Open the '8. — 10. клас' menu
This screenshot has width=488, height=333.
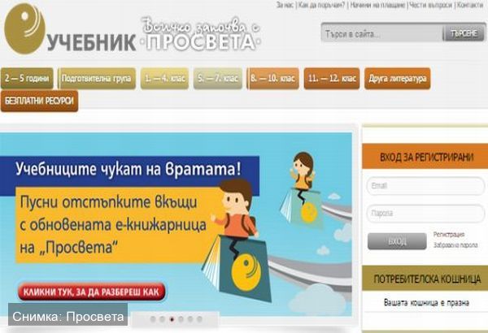point(273,78)
